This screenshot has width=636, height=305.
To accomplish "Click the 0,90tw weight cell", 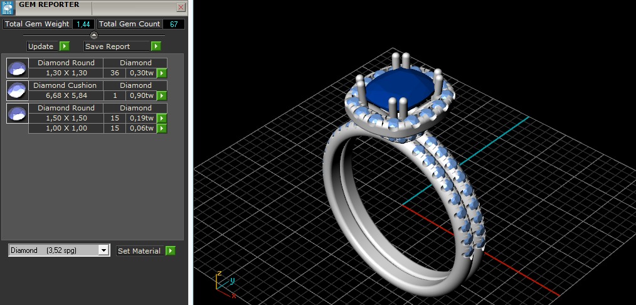I will 141,96.
